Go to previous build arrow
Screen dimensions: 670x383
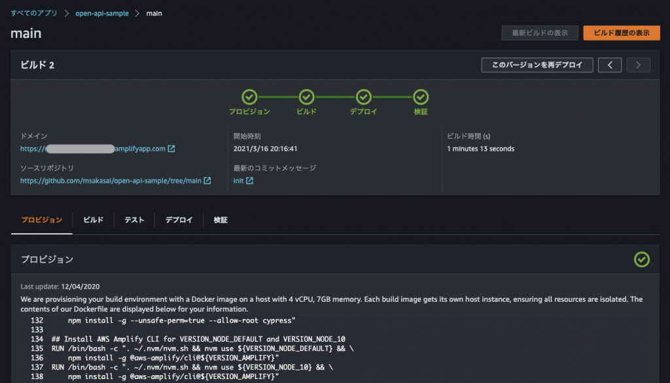pos(610,65)
